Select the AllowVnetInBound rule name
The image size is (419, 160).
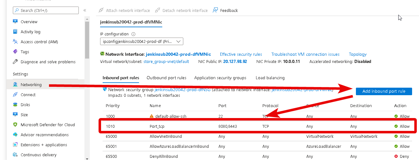tap(166, 136)
